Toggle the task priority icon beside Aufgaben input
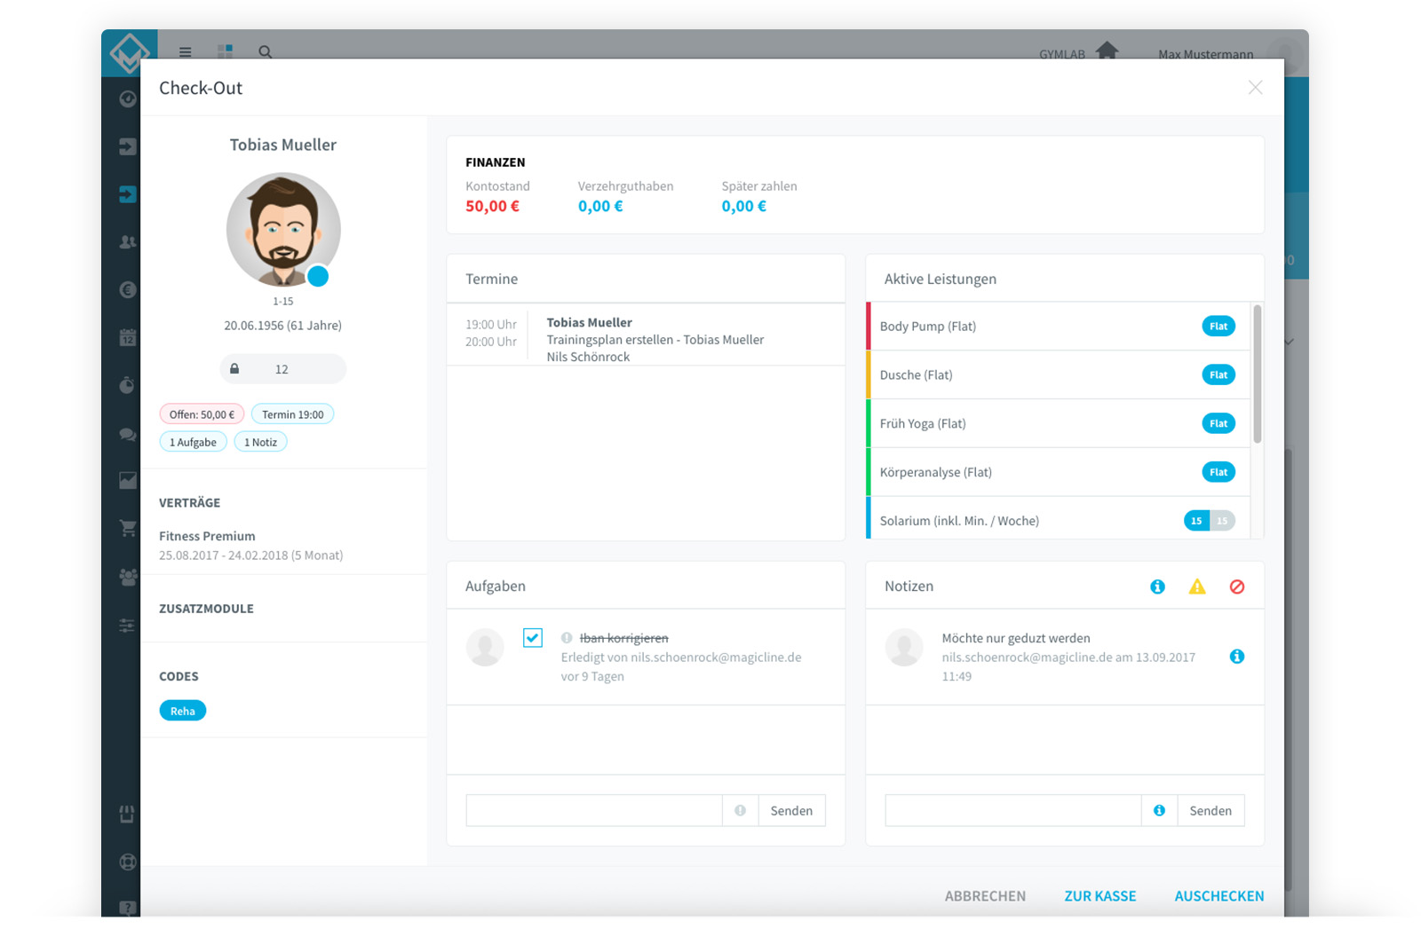 coord(740,810)
